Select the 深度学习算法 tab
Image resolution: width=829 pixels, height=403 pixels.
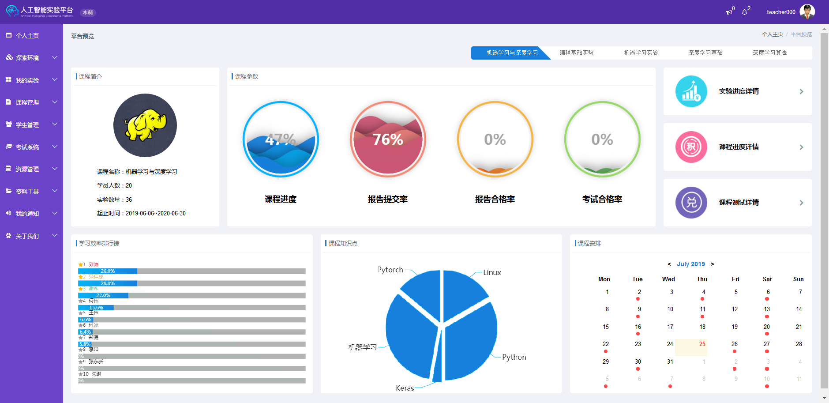pos(769,53)
